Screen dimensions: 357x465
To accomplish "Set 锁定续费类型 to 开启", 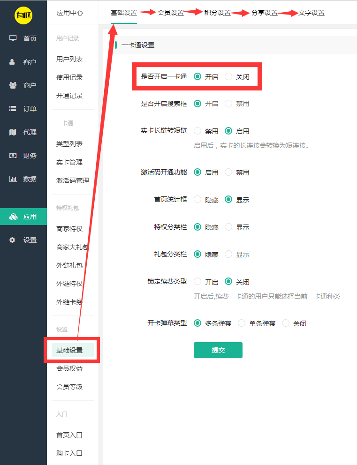I will 197,281.
